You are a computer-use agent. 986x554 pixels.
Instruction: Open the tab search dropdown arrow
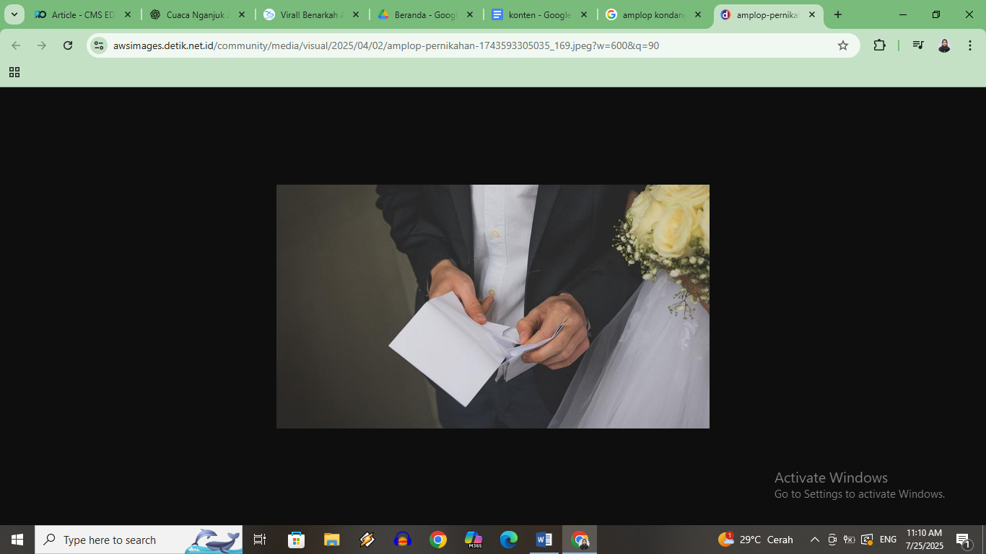coord(14,14)
